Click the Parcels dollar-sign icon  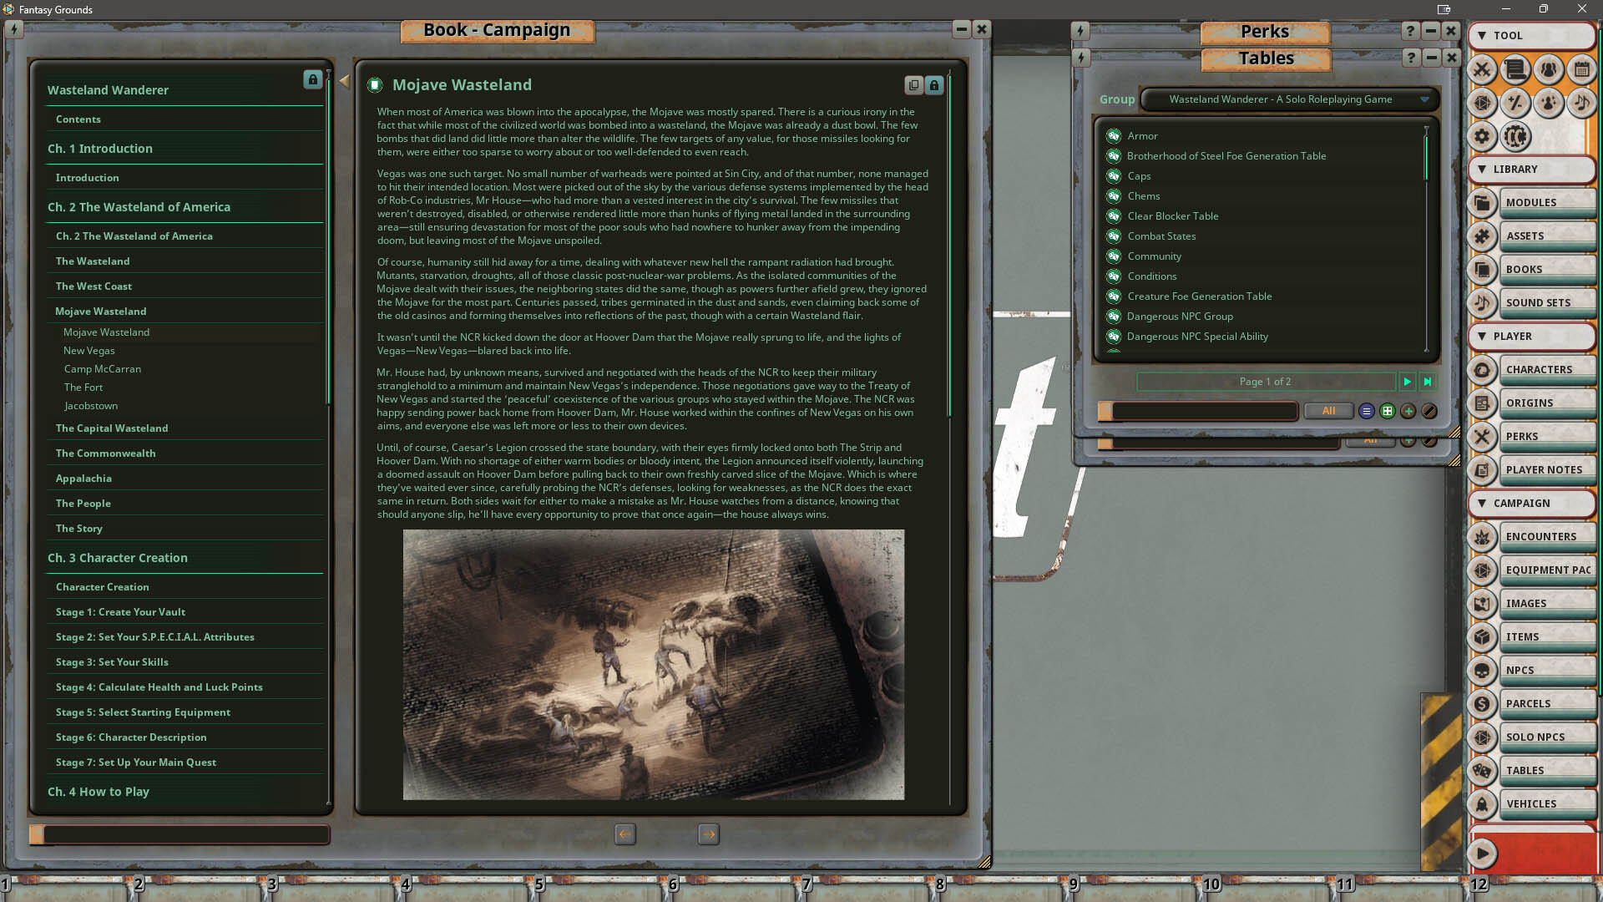(x=1482, y=703)
